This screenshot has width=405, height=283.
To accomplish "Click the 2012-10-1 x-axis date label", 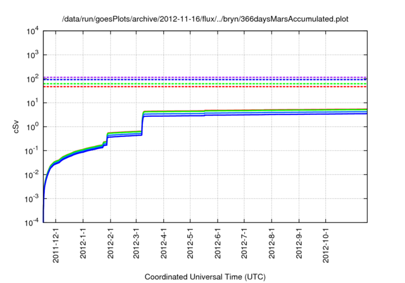I will coord(326,245).
